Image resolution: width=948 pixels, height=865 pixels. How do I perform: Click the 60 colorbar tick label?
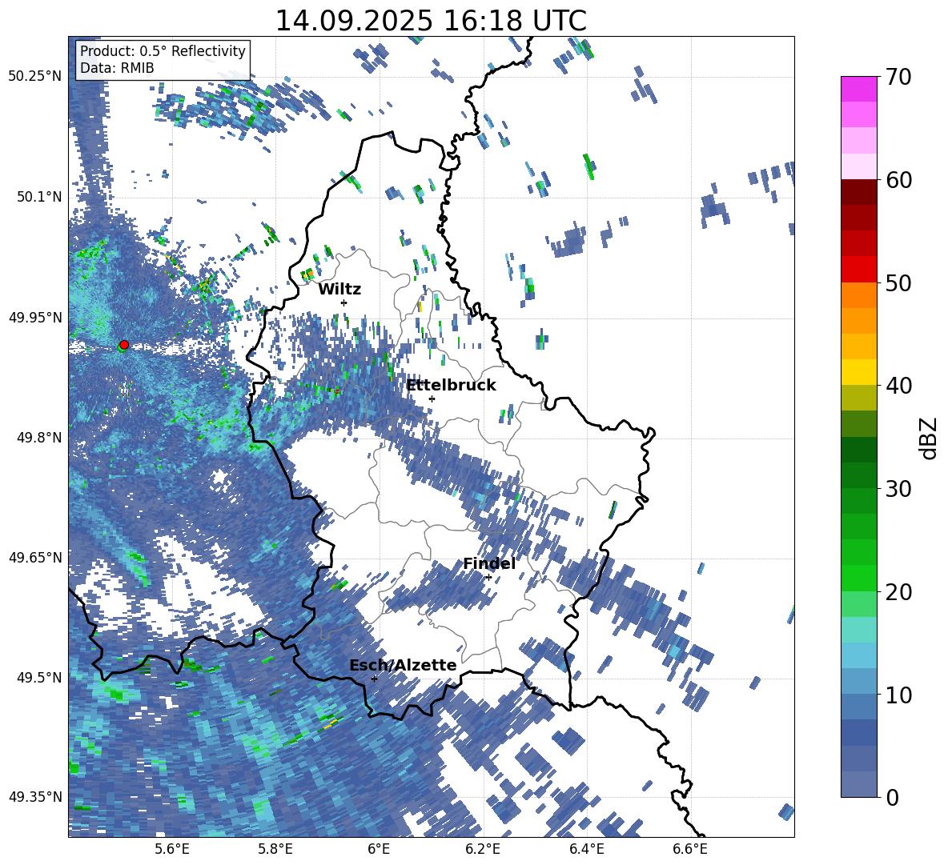(898, 180)
